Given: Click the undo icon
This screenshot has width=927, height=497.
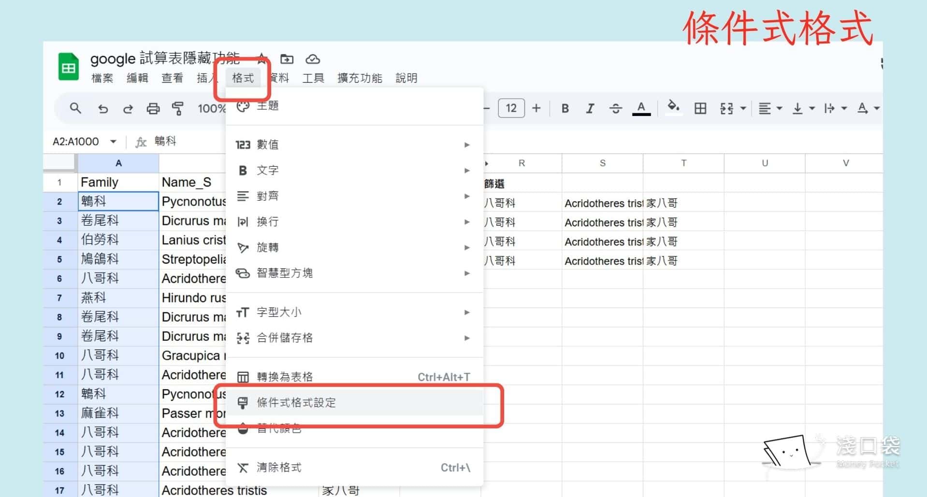Looking at the screenshot, I should (x=103, y=108).
